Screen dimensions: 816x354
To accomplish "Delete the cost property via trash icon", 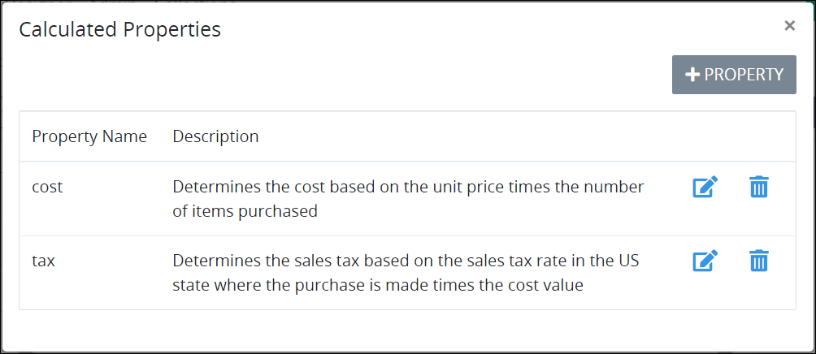I will (x=759, y=187).
